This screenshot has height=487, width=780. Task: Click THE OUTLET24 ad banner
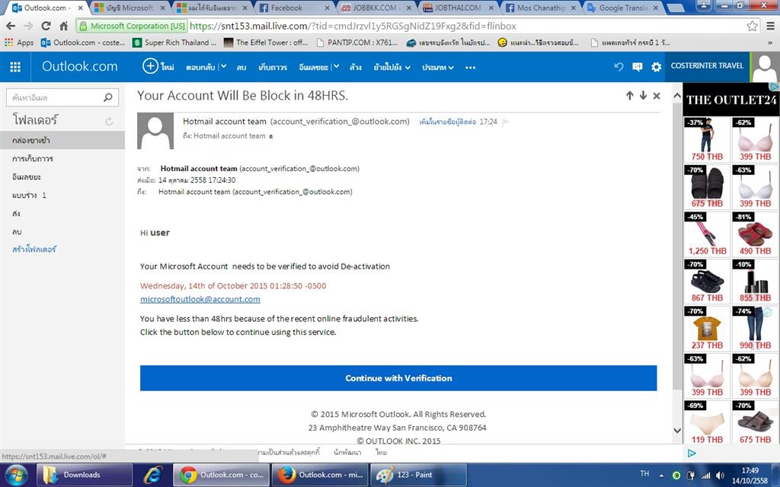pos(730,100)
